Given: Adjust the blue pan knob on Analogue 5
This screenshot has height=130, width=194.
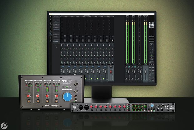Looking at the screenshot, I should tap(87, 67).
